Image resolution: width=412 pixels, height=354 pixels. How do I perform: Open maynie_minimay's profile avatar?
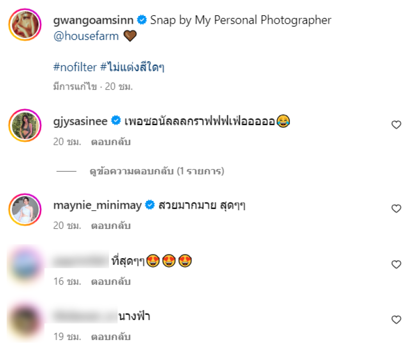click(25, 209)
